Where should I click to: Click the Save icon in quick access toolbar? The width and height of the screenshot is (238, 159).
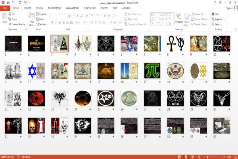coord(8,2)
